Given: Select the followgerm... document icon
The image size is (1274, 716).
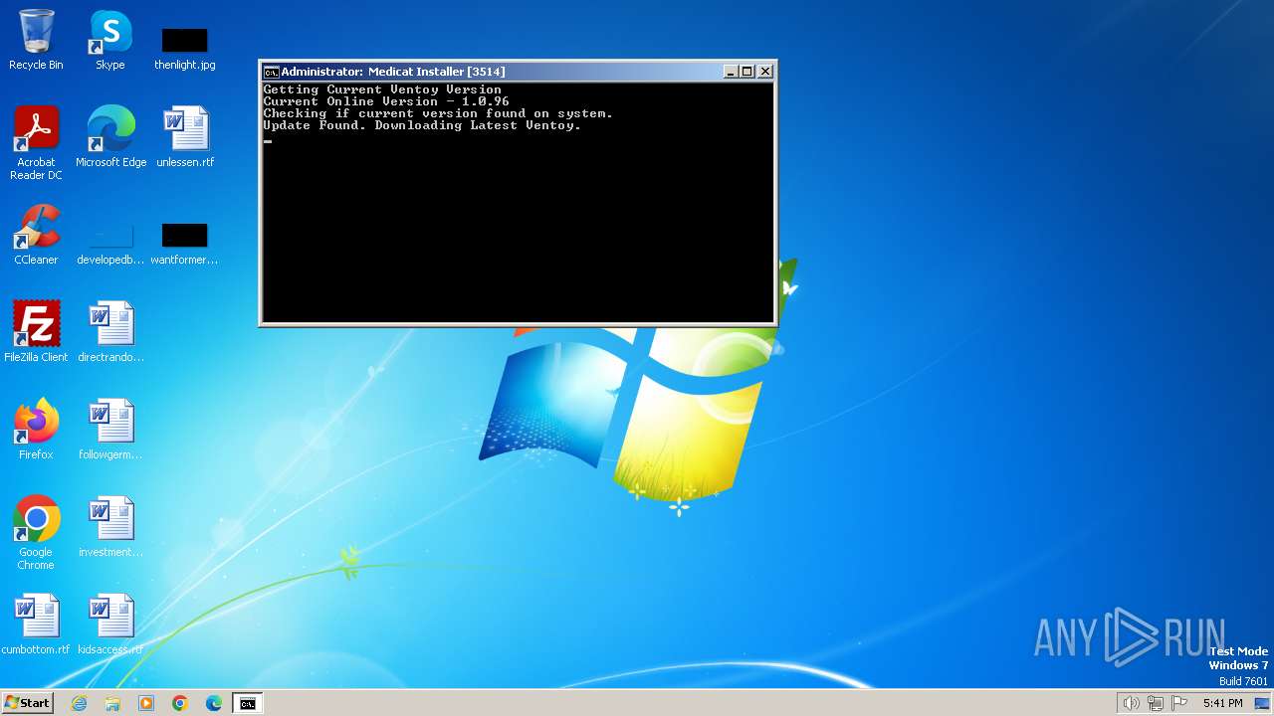Looking at the screenshot, I should point(110,430).
